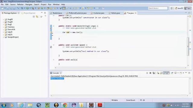This screenshot has height=108, width=193.
Task: Click in the Quick Access field
Action: pos(158,8)
